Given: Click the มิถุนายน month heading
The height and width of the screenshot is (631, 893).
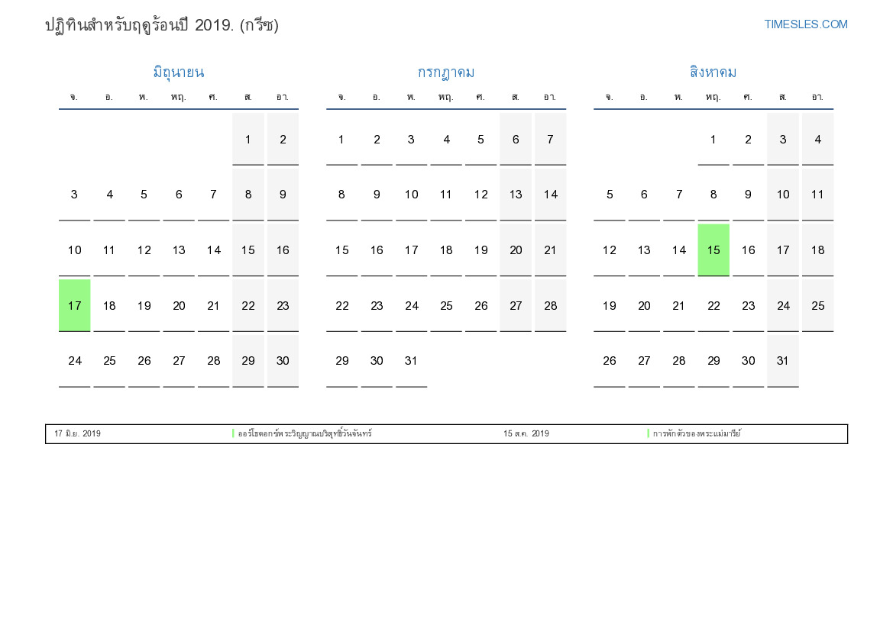Looking at the screenshot, I should 178,72.
